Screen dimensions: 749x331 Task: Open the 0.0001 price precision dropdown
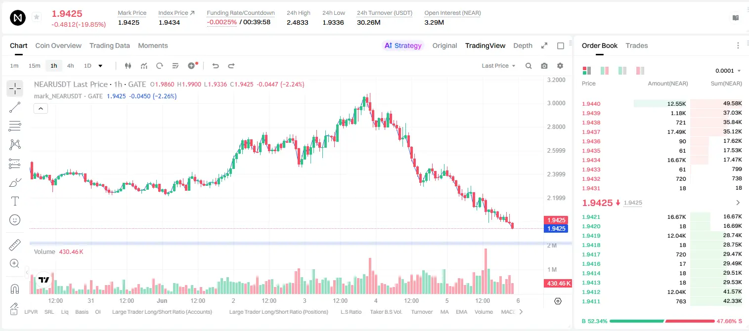728,71
